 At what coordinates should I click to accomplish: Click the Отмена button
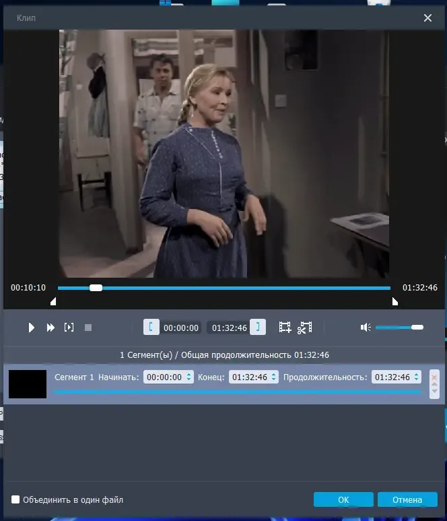point(407,499)
